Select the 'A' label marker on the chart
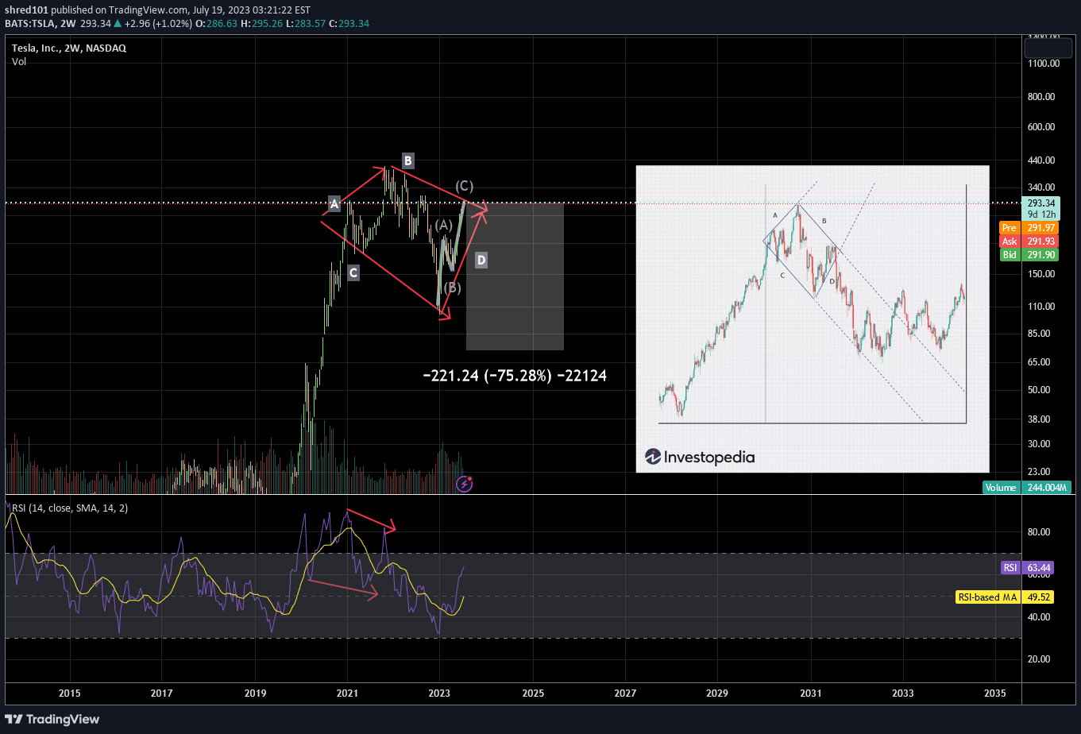This screenshot has height=734, width=1081. pyautogui.click(x=334, y=205)
